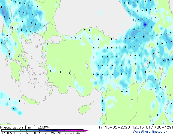Click the legend label "45"
Viewport: 173px width, 134px height.
(78, 133)
